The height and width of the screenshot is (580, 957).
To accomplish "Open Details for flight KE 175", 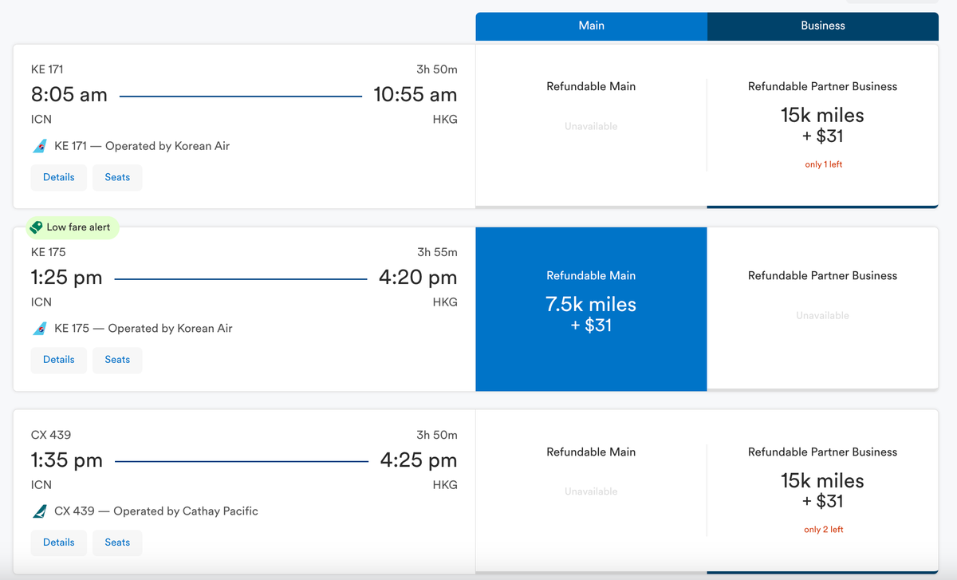I will [58, 360].
